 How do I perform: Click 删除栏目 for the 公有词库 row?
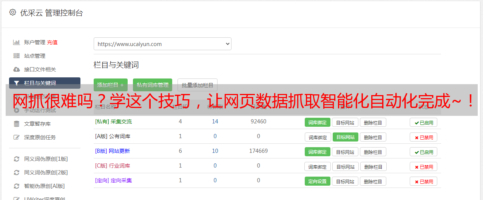[373, 137]
